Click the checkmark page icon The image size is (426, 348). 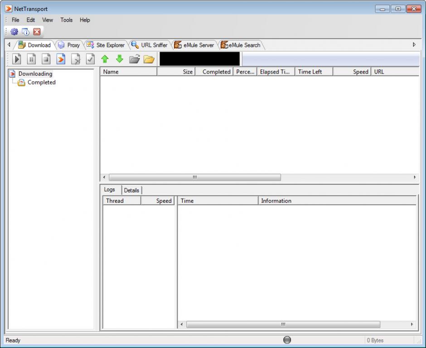(90, 59)
